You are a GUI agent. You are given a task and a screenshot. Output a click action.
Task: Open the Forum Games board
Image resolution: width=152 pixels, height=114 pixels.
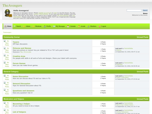[19, 63]
